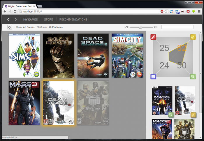Select the SimCity Limited Edition cover
Image resolution: width=204 pixels, height=141 pixels.
tap(127, 56)
